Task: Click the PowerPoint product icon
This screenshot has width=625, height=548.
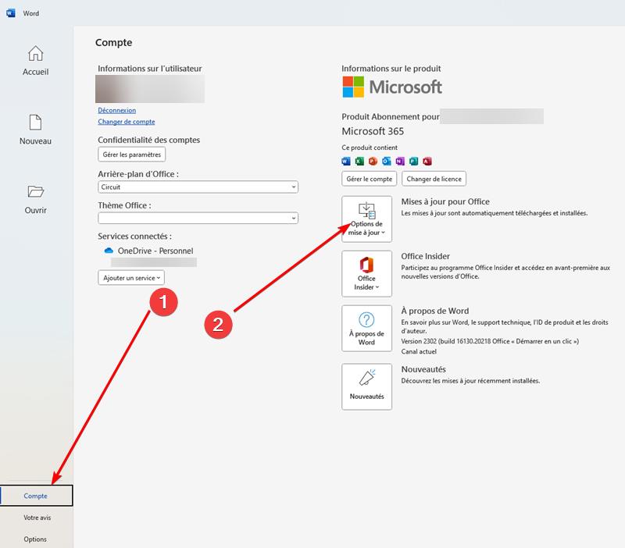Action: [373, 161]
